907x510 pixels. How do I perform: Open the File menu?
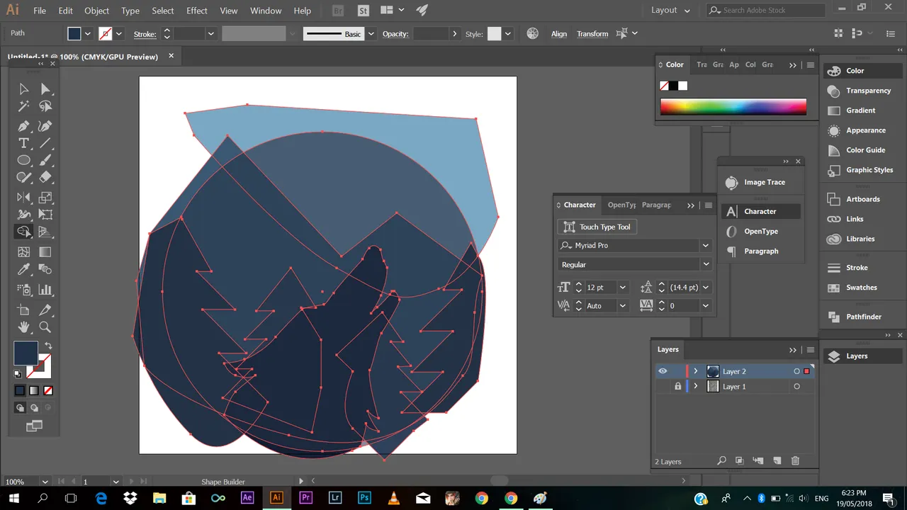coord(40,11)
